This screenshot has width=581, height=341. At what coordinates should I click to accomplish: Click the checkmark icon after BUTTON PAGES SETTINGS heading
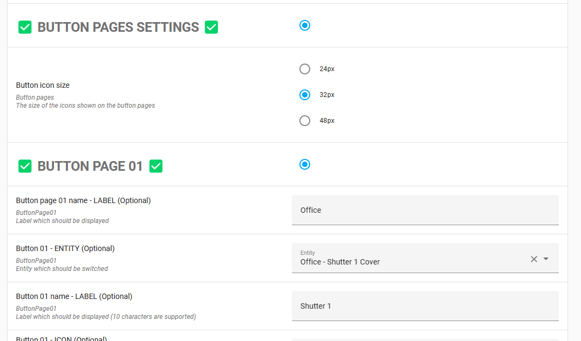[211, 26]
